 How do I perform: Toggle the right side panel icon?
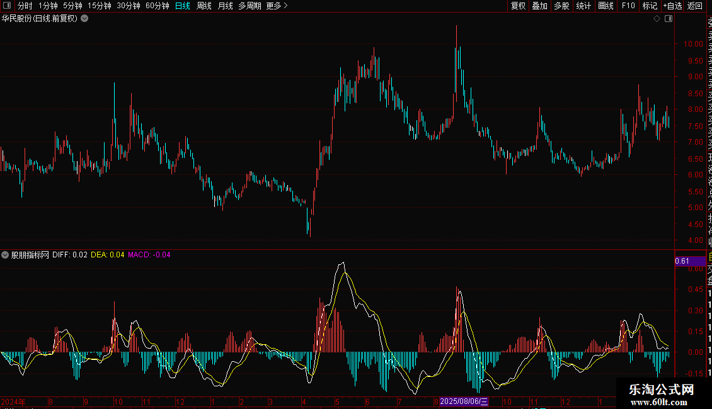669,19
